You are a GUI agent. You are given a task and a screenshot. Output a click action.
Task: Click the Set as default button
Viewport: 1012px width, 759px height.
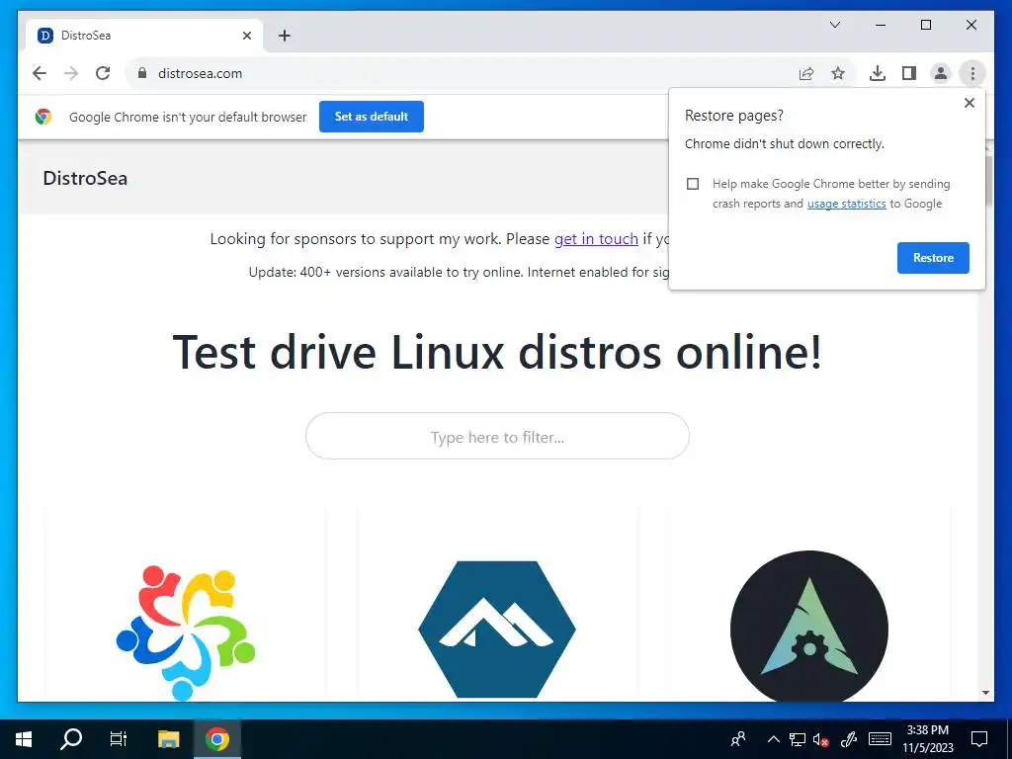372,117
